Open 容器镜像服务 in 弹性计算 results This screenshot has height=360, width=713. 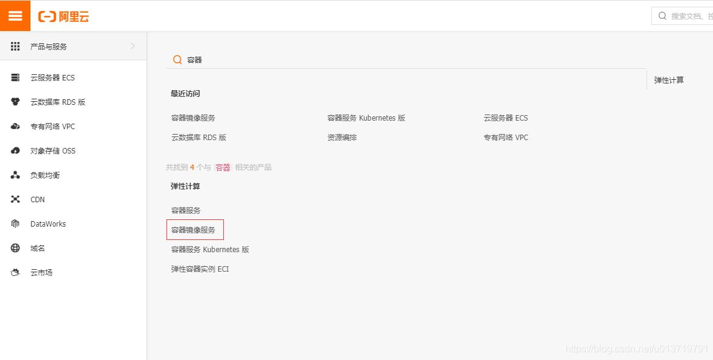(x=193, y=230)
